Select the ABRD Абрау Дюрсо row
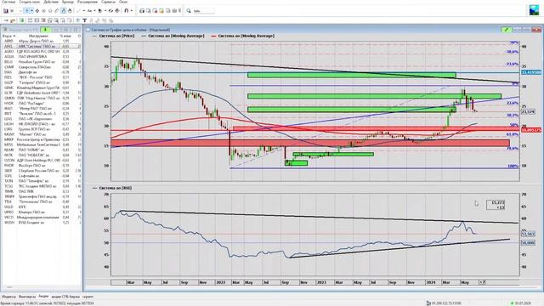Screen dimensions: 544x306 coord(42,41)
